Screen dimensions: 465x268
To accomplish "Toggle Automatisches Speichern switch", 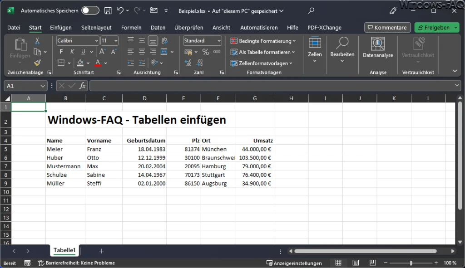I will tap(90, 11).
